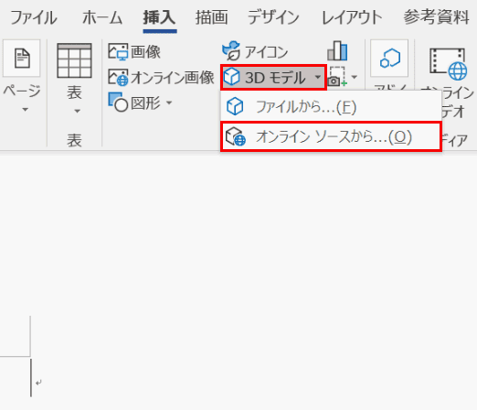Open the 図形 shapes gallery

(134, 102)
